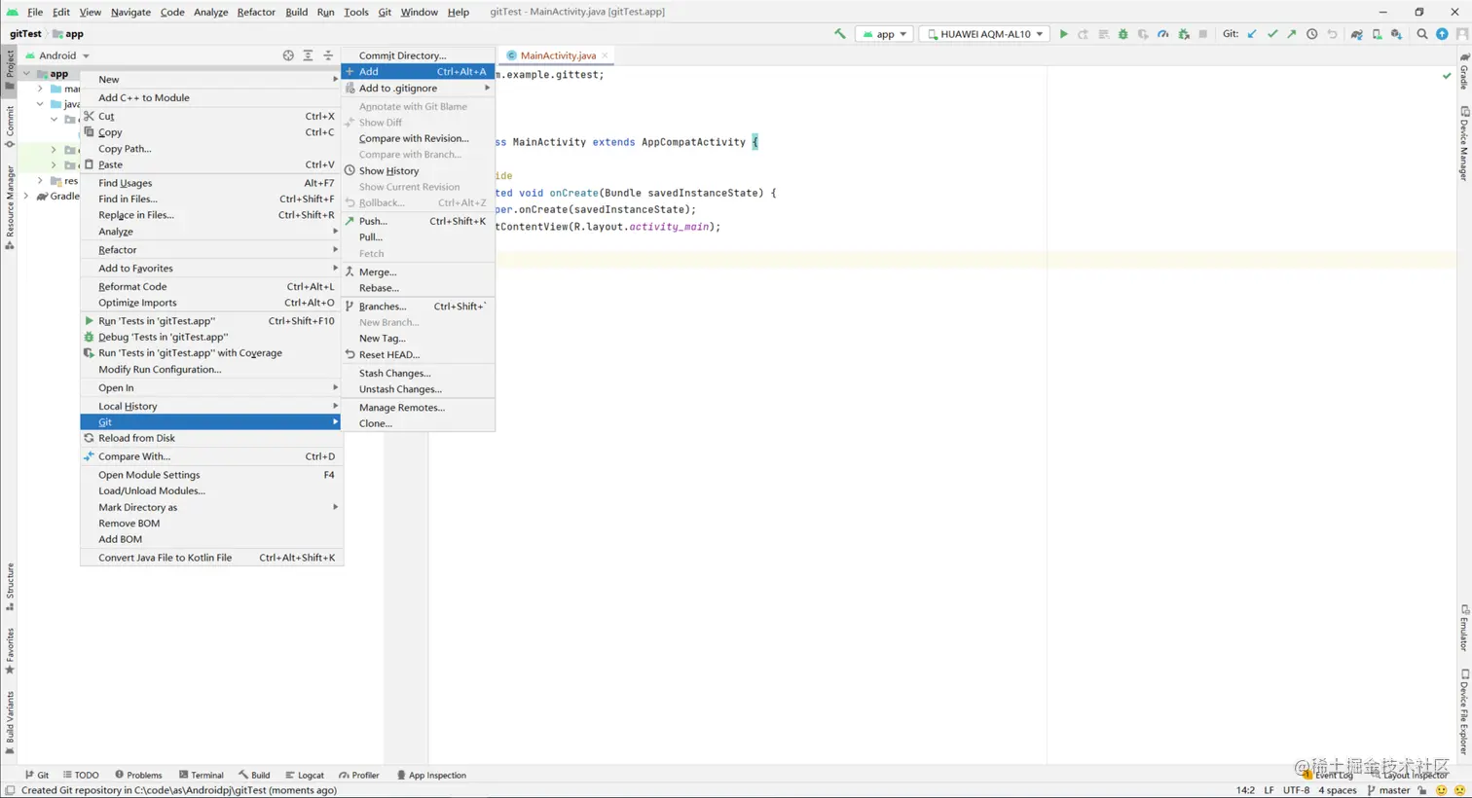
Task: Click the Search Everywhere magnifier icon
Action: [1422, 34]
